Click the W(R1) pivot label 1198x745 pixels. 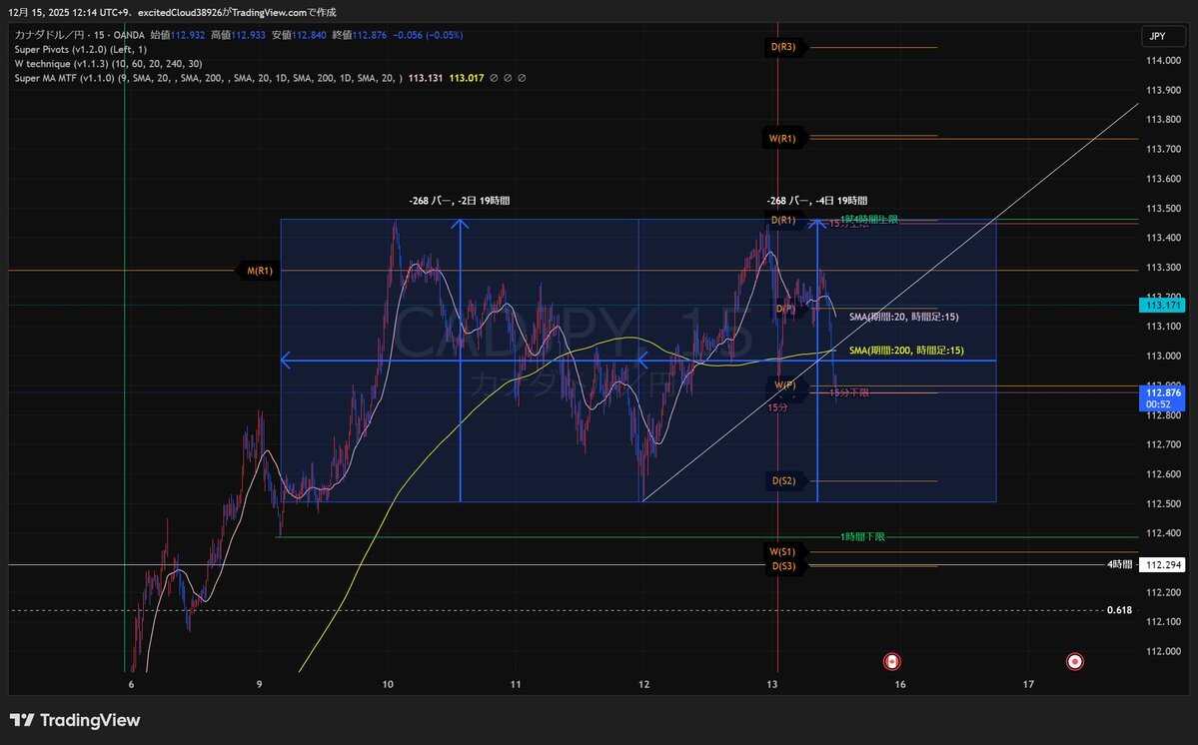[x=782, y=139]
